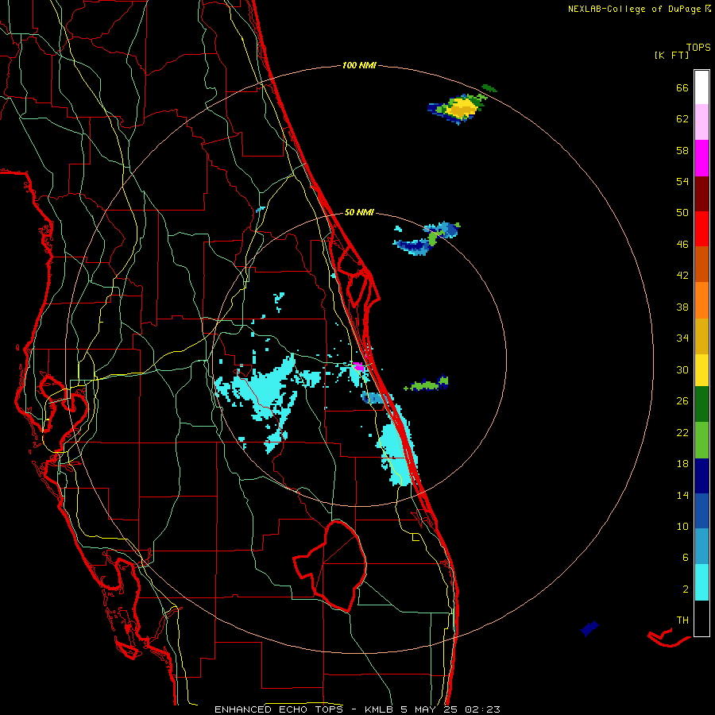Viewport: 715px width, 715px height.
Task: Select the '38' legend value
Action: click(x=682, y=307)
